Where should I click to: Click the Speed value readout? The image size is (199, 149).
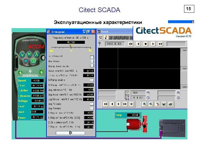[x=37, y=81]
